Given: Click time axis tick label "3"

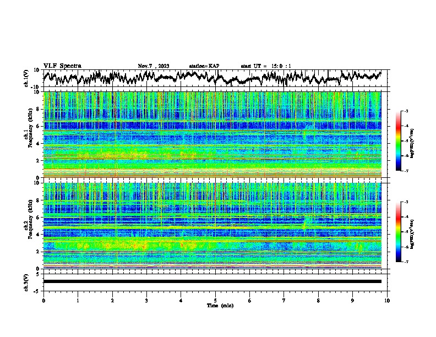Looking at the screenshot, I should pyautogui.click(x=146, y=301).
